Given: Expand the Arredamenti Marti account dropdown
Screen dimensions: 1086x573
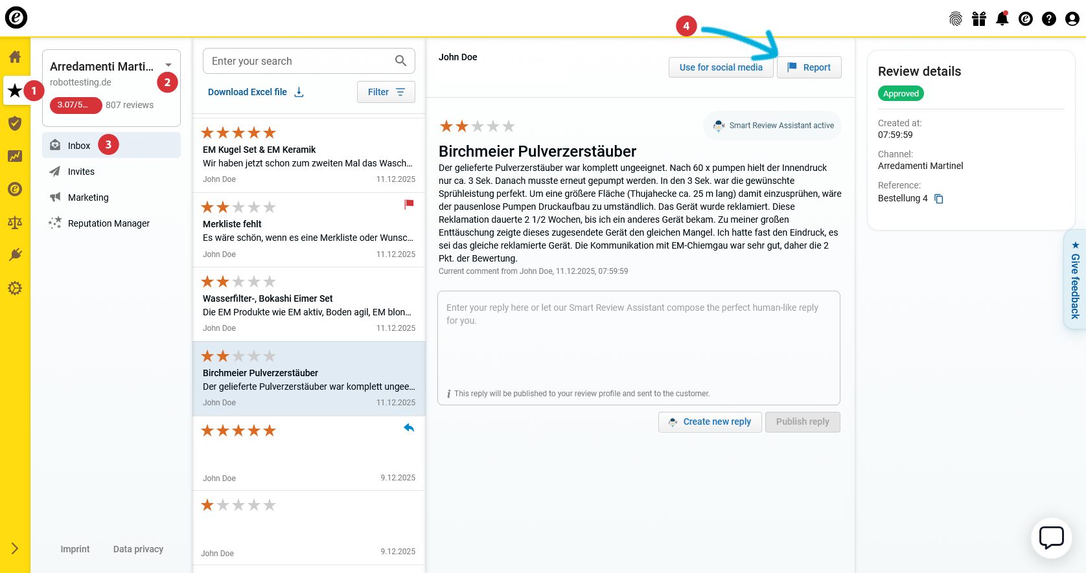Looking at the screenshot, I should (168, 65).
